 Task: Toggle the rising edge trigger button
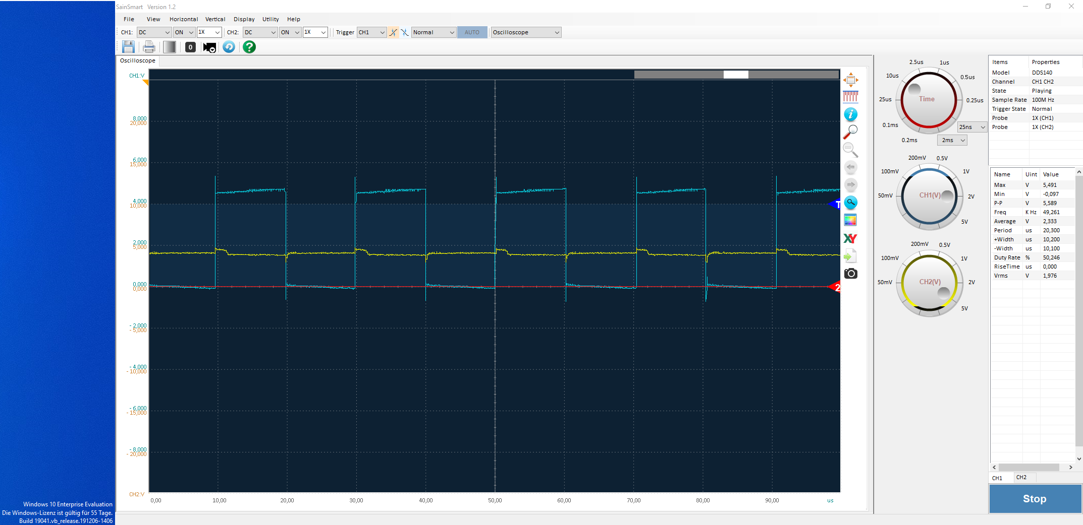tap(393, 32)
